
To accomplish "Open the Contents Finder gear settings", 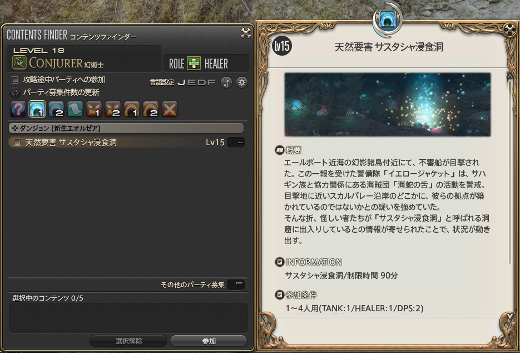I will [242, 82].
